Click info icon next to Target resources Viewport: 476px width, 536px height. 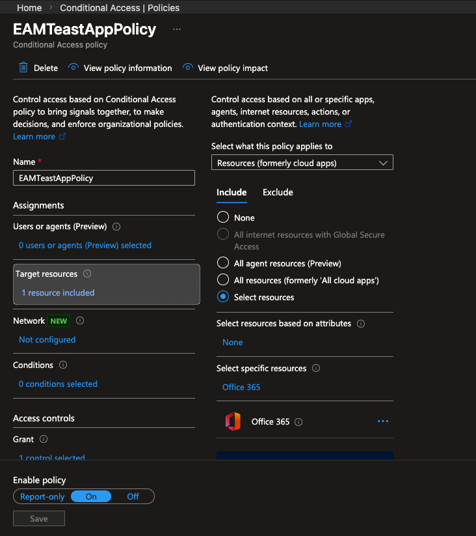[x=87, y=274]
